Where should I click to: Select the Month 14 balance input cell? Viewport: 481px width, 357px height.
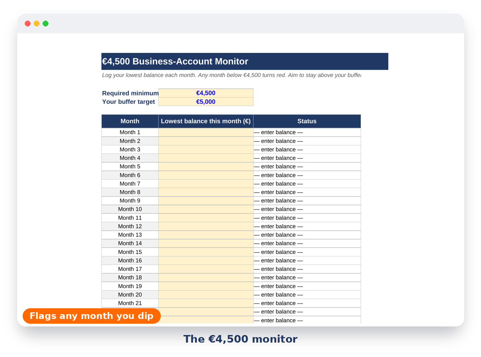pos(206,243)
